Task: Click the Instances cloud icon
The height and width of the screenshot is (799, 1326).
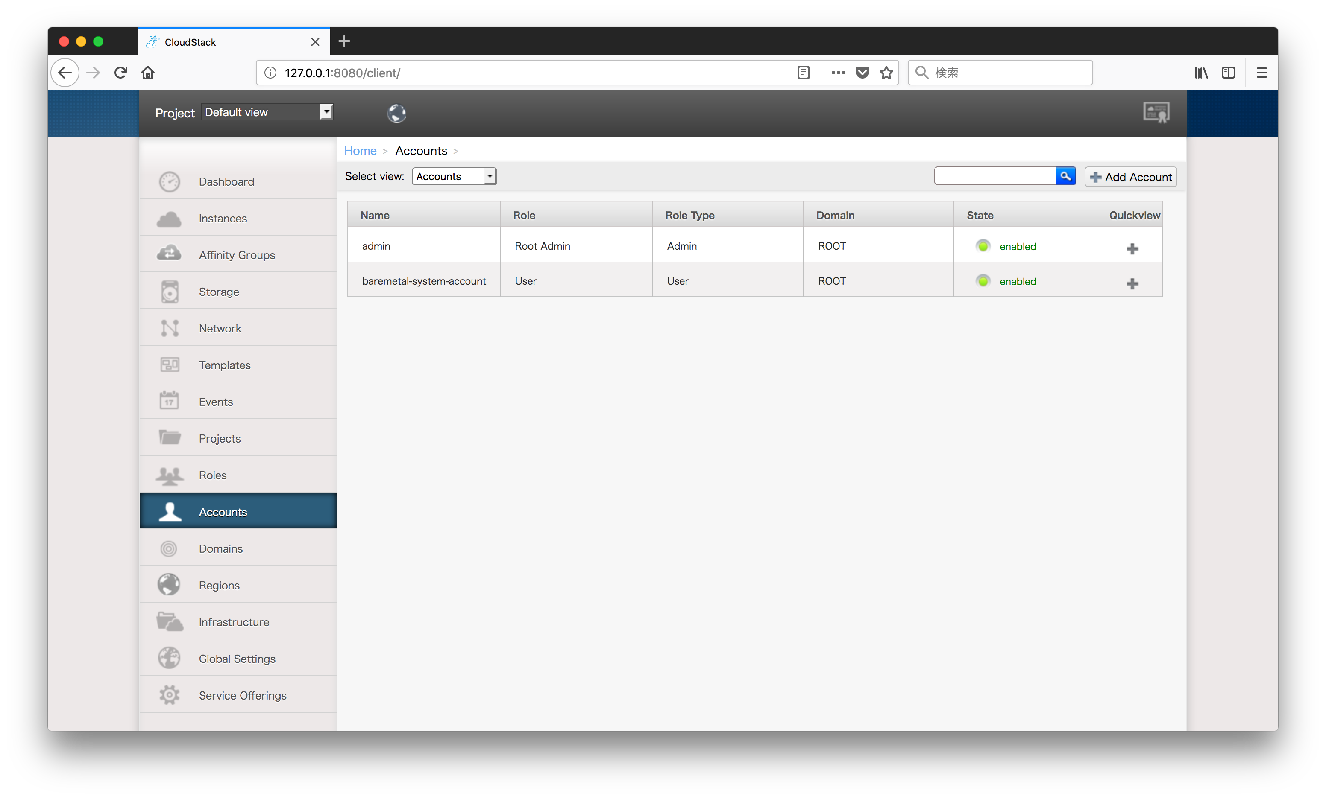Action: [170, 219]
